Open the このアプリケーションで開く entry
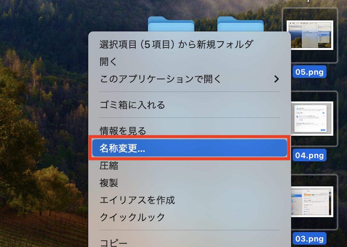The width and height of the screenshot is (347, 247). coord(189,79)
